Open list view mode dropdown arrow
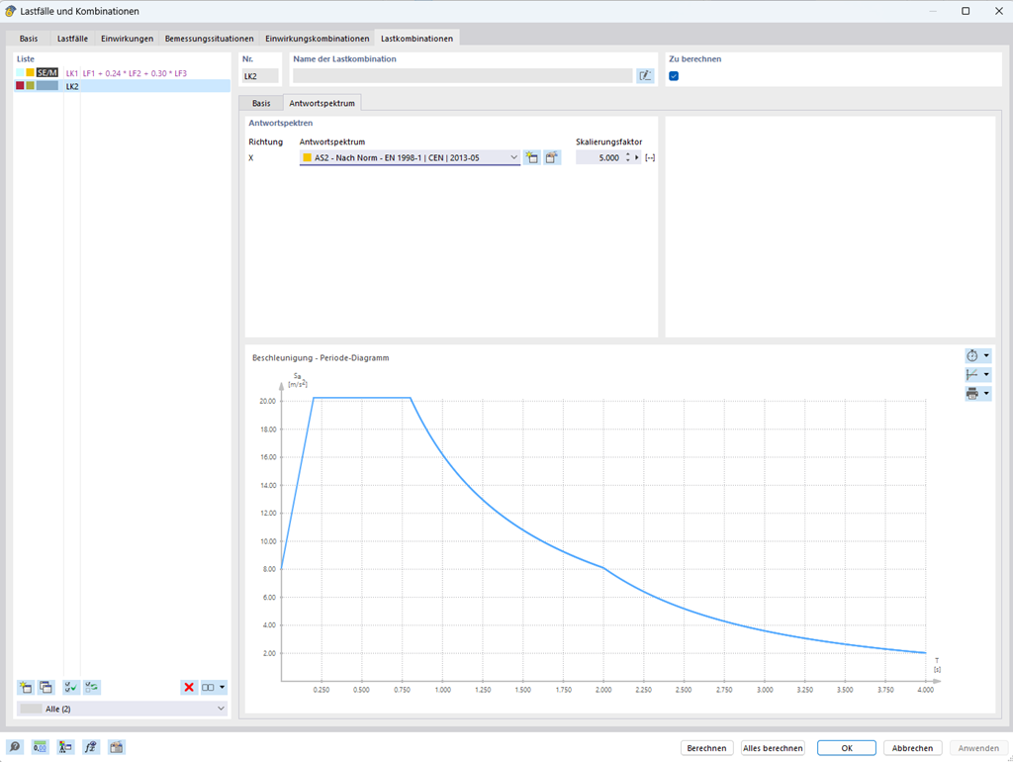Screen dimensions: 1013x762 pos(223,687)
